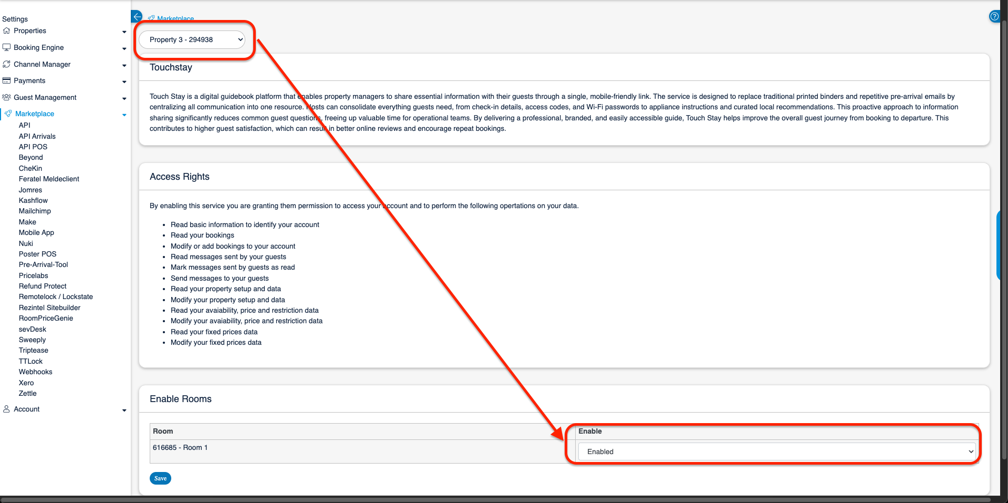This screenshot has width=1008, height=503.
Task: Open Pricelabs integration page
Action: point(34,275)
